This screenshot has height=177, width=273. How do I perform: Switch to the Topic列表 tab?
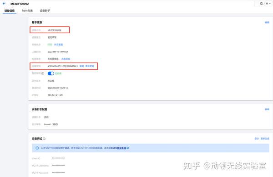tap(27, 10)
